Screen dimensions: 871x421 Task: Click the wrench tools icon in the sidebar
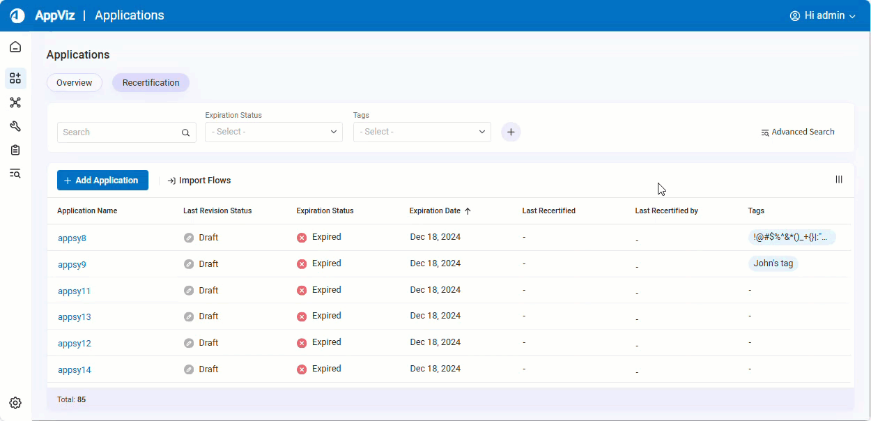pos(15,126)
